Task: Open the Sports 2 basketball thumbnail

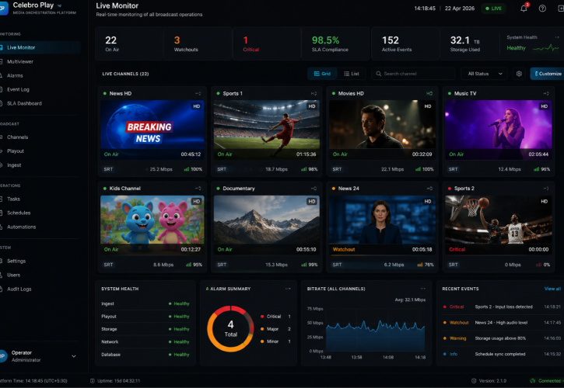Action: (499, 225)
